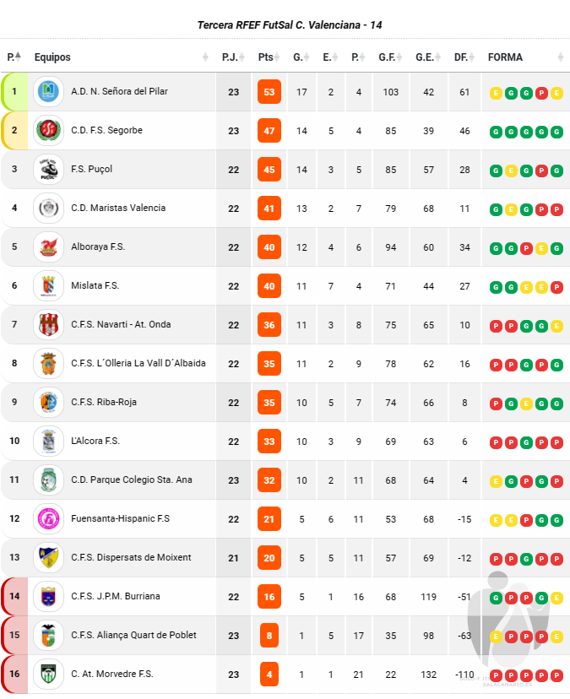Click the Alboraya F.S. red bird crest
This screenshot has width=570, height=699.
[48, 247]
